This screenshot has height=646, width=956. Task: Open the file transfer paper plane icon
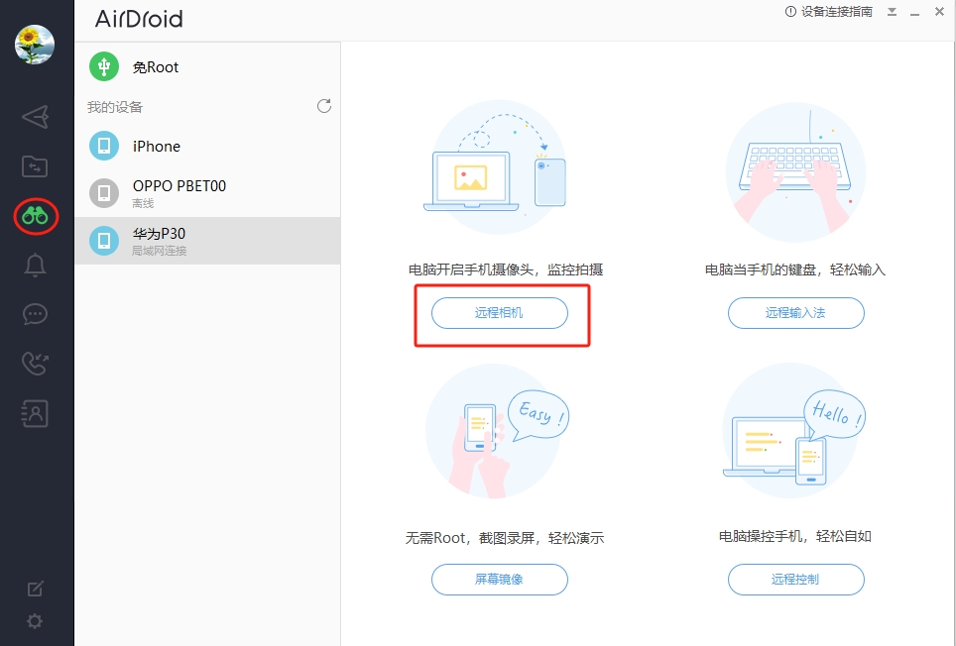tap(35, 117)
